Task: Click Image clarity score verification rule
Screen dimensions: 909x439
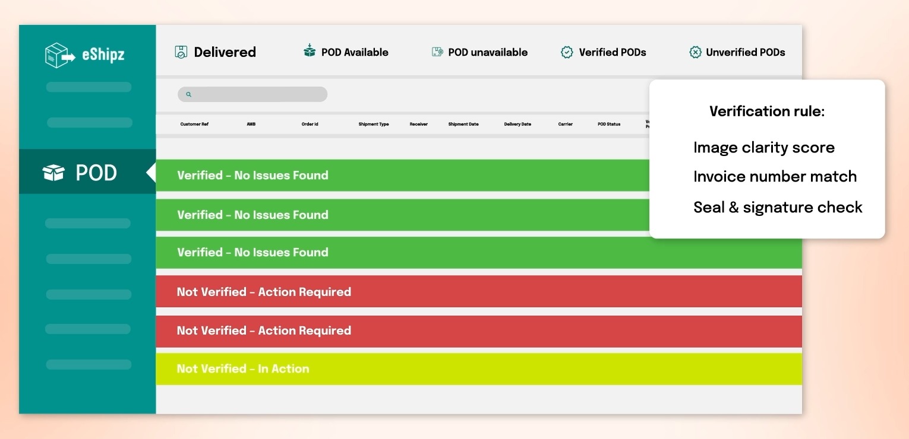Action: pyautogui.click(x=764, y=148)
